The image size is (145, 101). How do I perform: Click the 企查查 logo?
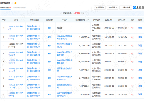pyautogui.click(x=138, y=7)
